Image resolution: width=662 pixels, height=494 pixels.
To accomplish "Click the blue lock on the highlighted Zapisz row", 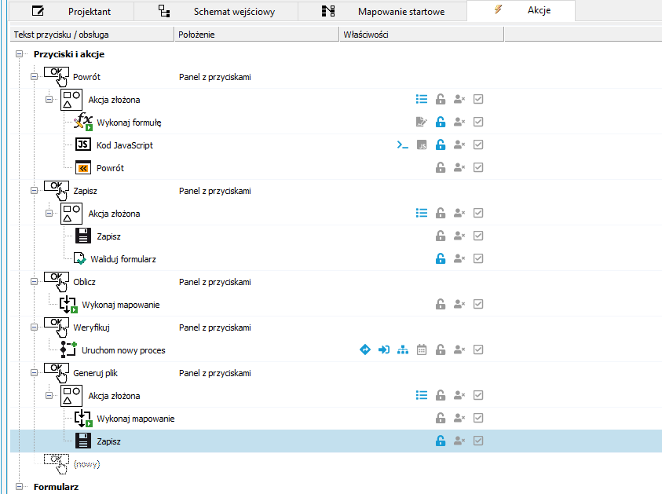I will [441, 441].
